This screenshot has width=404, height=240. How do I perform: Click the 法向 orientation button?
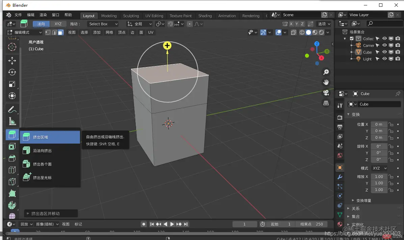[x=41, y=24]
